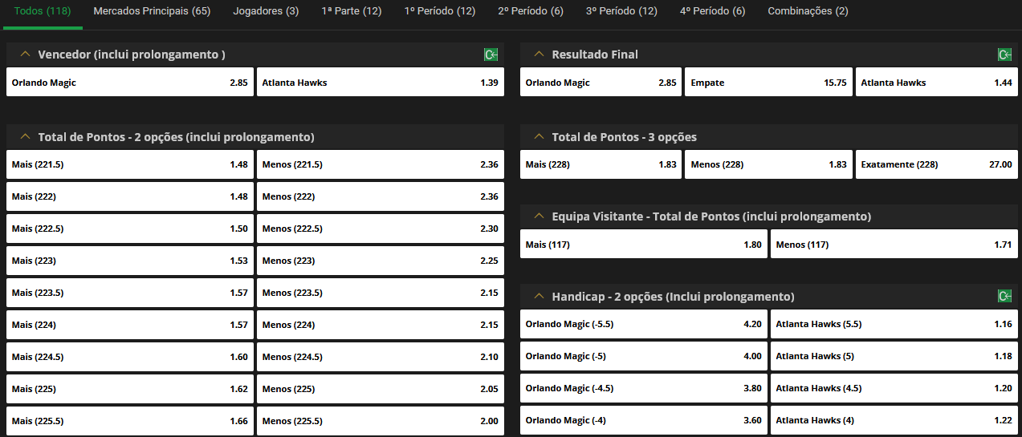Collapse the Handicap - 2 opções section

point(538,297)
